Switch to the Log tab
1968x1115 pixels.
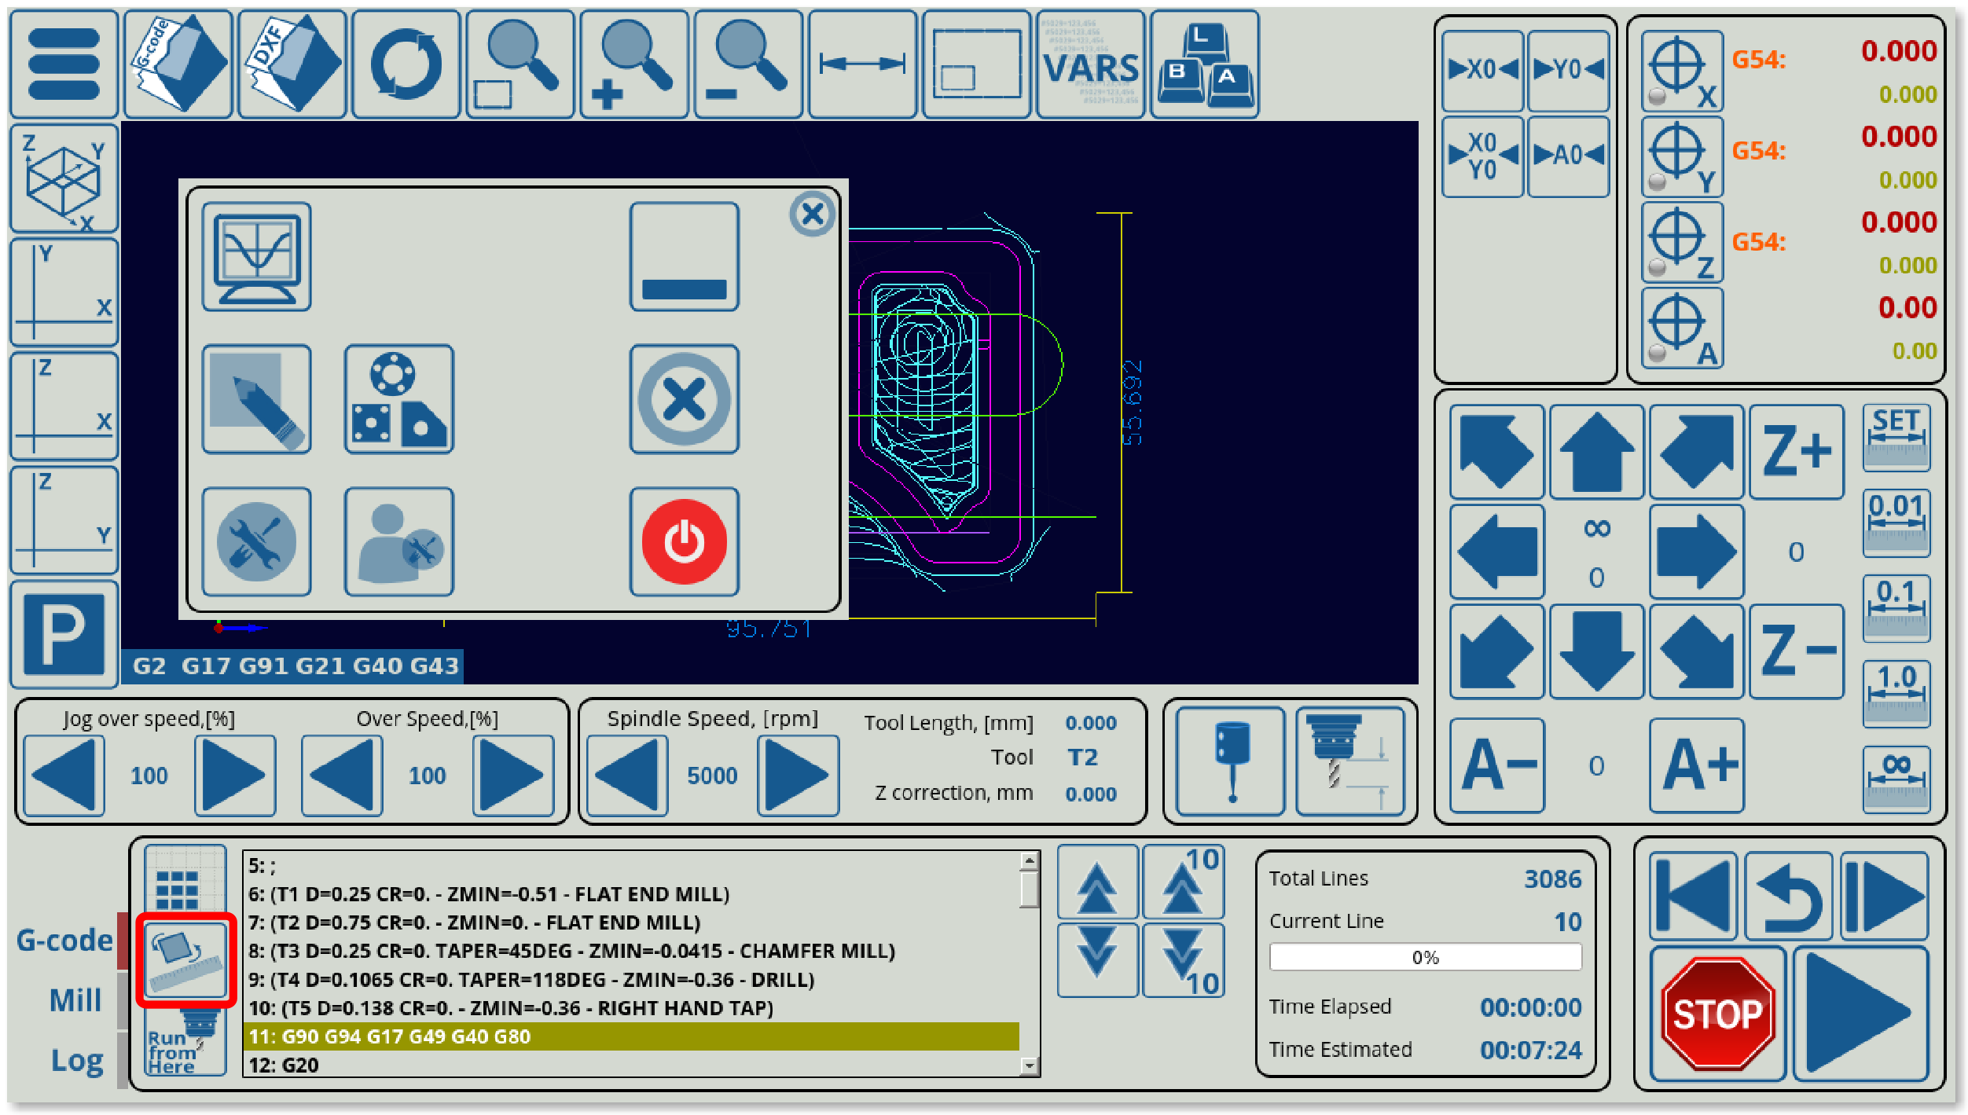coord(76,1060)
